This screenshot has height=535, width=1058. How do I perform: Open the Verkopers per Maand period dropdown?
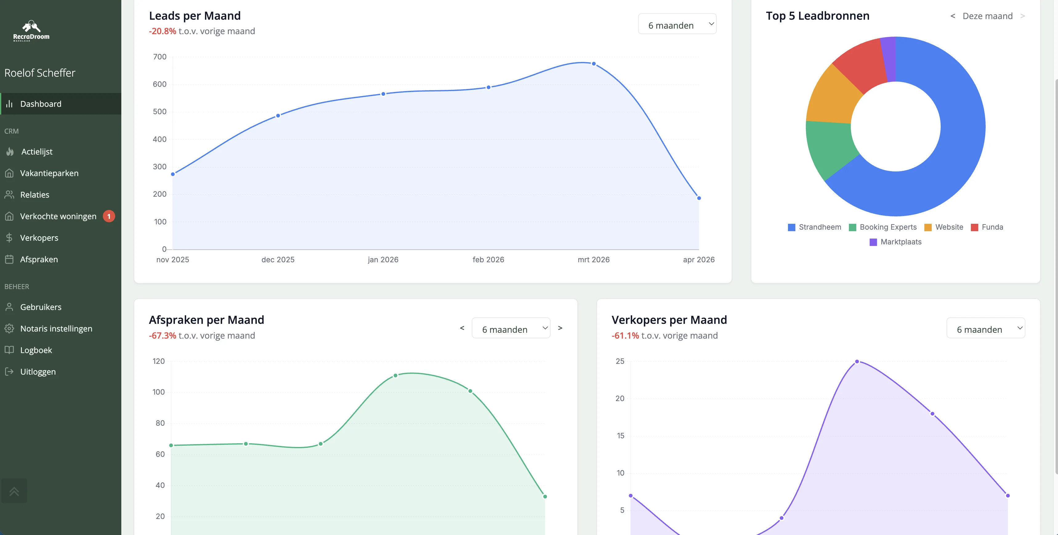[985, 328]
